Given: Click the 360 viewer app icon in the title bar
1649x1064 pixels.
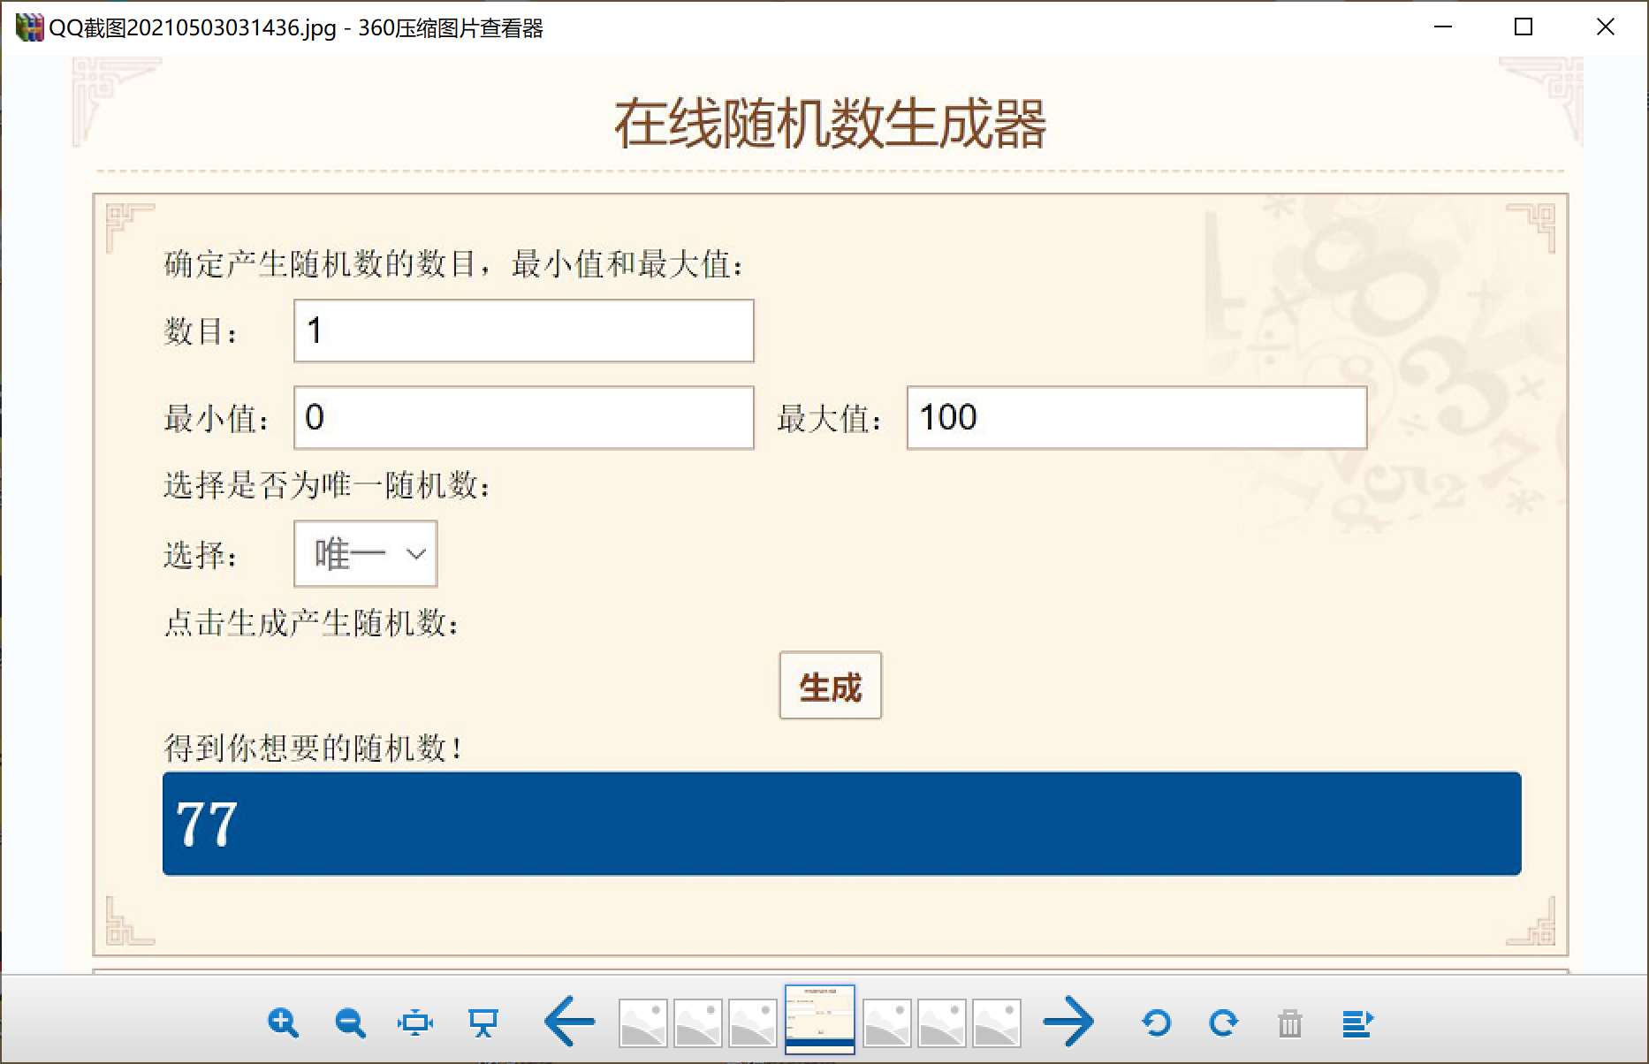Looking at the screenshot, I should click(29, 27).
